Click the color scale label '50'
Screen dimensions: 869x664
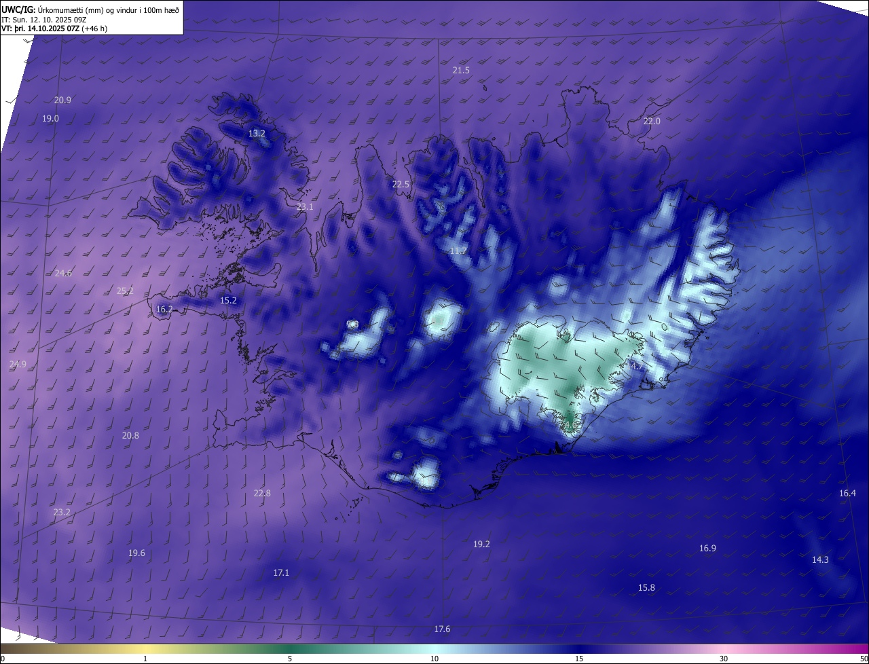click(x=864, y=659)
